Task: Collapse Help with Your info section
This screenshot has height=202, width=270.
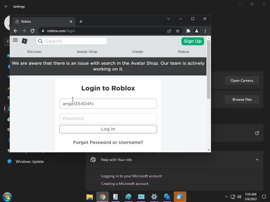Action: [x=257, y=160]
